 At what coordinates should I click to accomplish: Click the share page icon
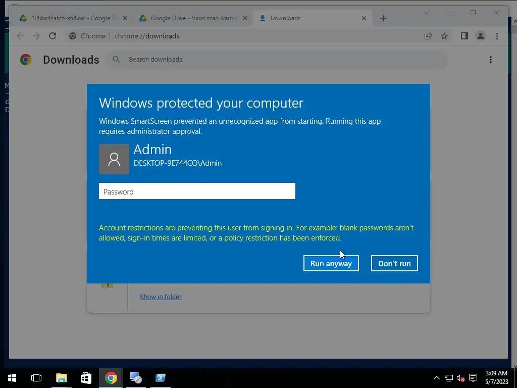point(428,36)
